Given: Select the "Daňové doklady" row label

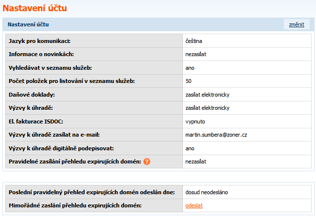Looking at the screenshot, I should pos(32,94).
